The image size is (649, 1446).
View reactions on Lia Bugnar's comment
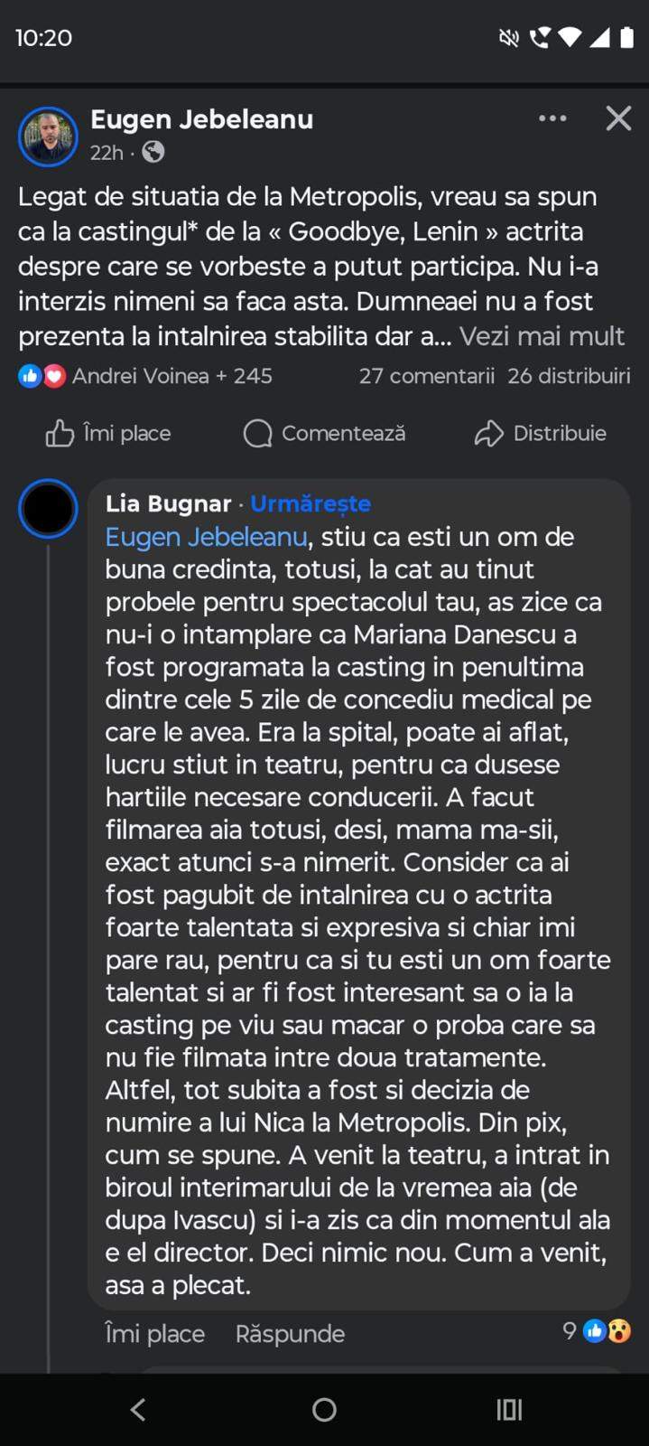coord(607,1330)
